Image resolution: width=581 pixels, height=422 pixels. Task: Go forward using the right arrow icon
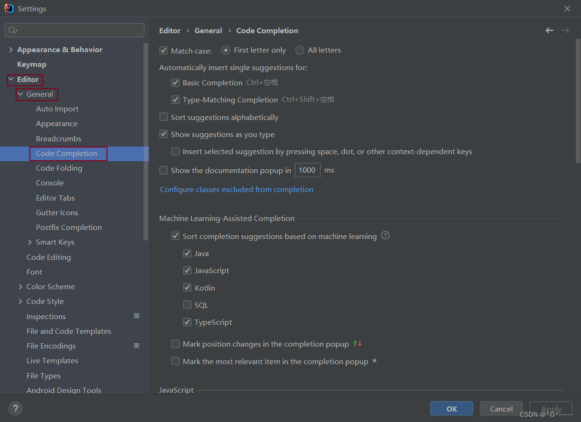(x=565, y=30)
